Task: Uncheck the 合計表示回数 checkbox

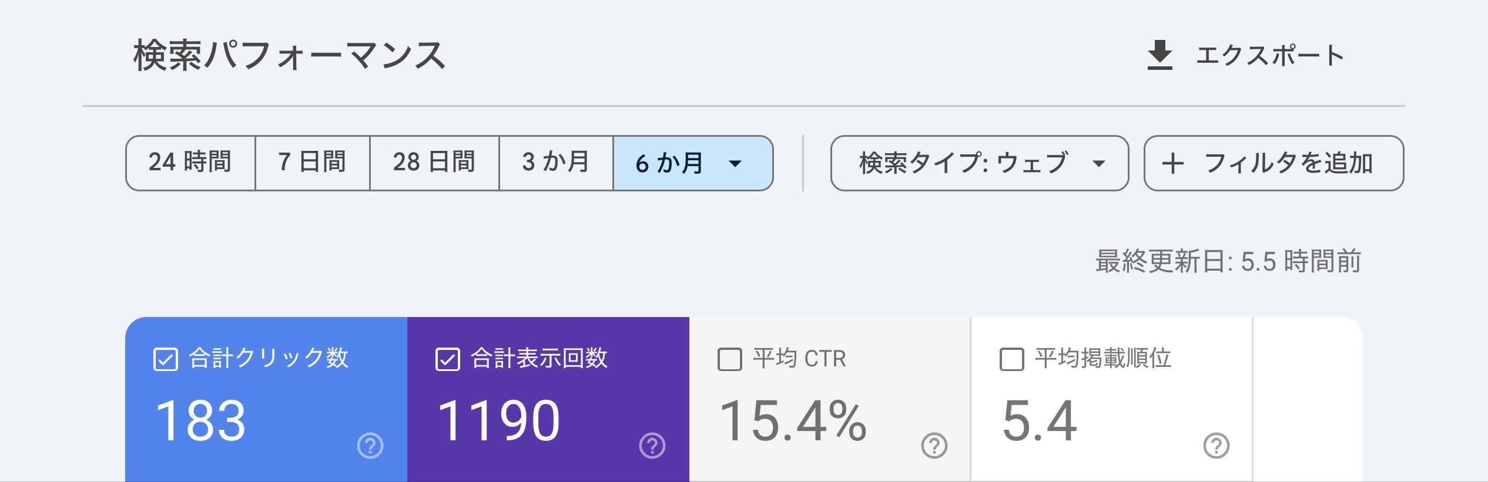Action: (448, 359)
